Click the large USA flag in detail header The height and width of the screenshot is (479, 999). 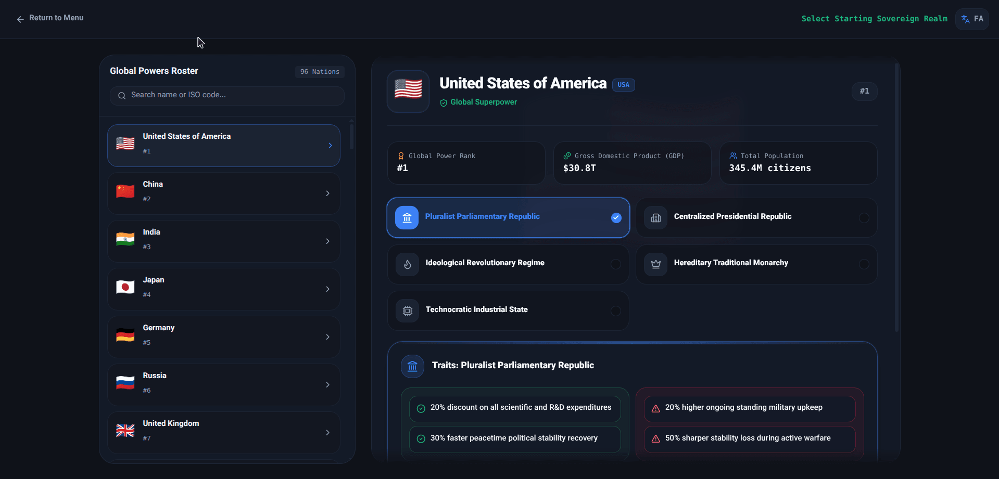tap(408, 89)
